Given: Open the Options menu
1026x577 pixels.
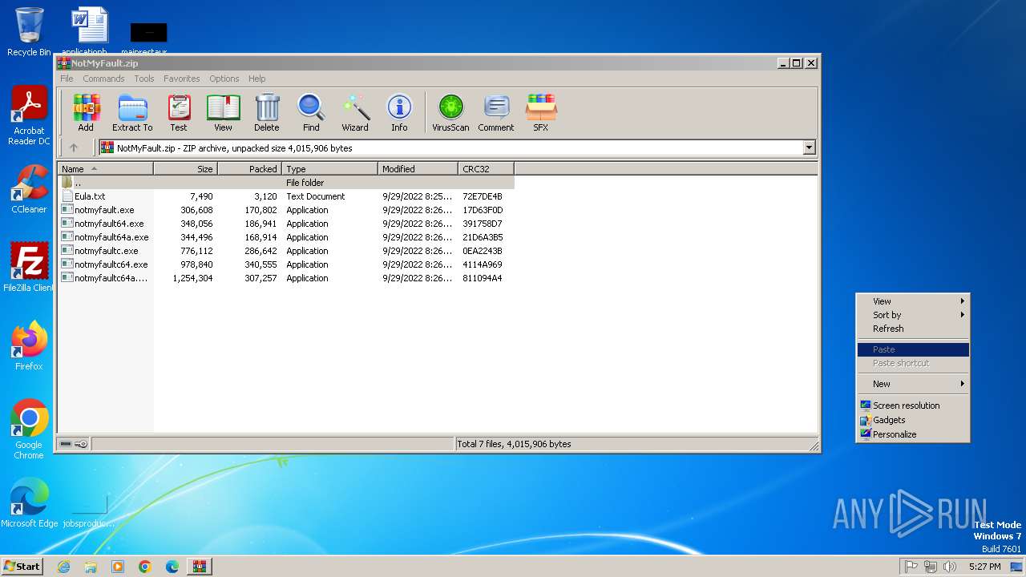Looking at the screenshot, I should click(224, 79).
